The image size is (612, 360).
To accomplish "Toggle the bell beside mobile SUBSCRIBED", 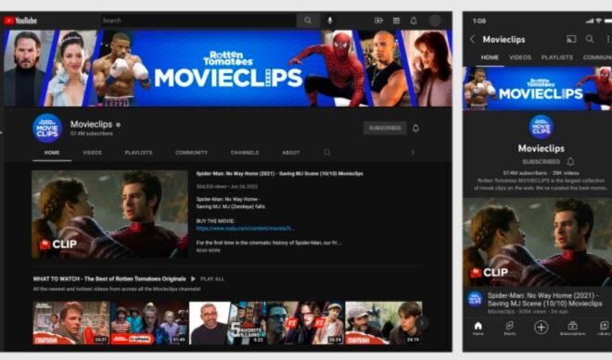I will coord(570,161).
